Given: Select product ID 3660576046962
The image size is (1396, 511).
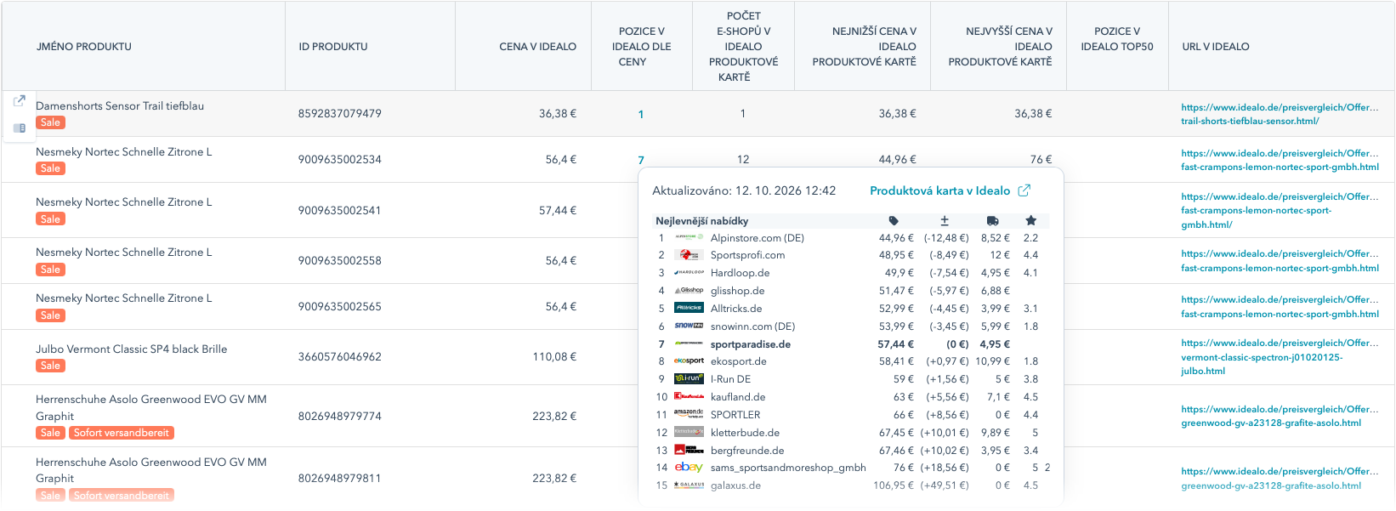Looking at the screenshot, I should [x=339, y=356].
